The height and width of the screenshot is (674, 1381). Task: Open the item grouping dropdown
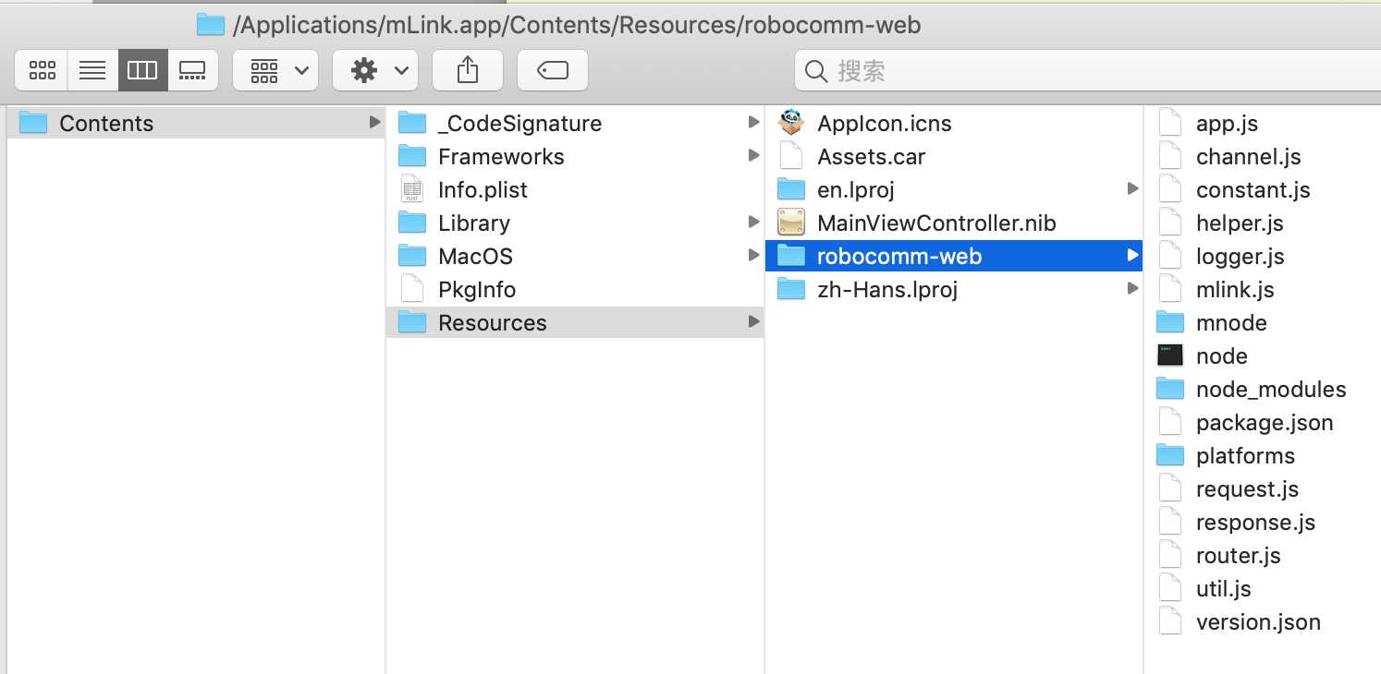pos(275,70)
